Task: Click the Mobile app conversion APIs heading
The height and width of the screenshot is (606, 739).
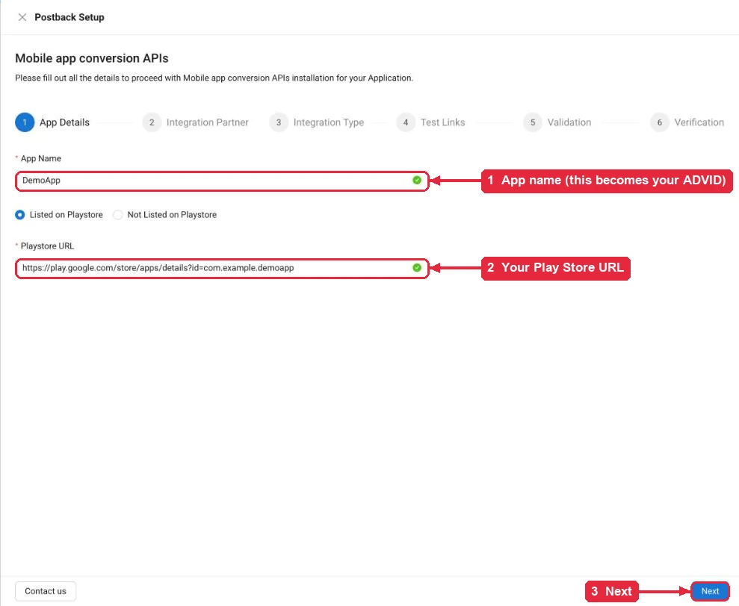Action: (x=92, y=58)
